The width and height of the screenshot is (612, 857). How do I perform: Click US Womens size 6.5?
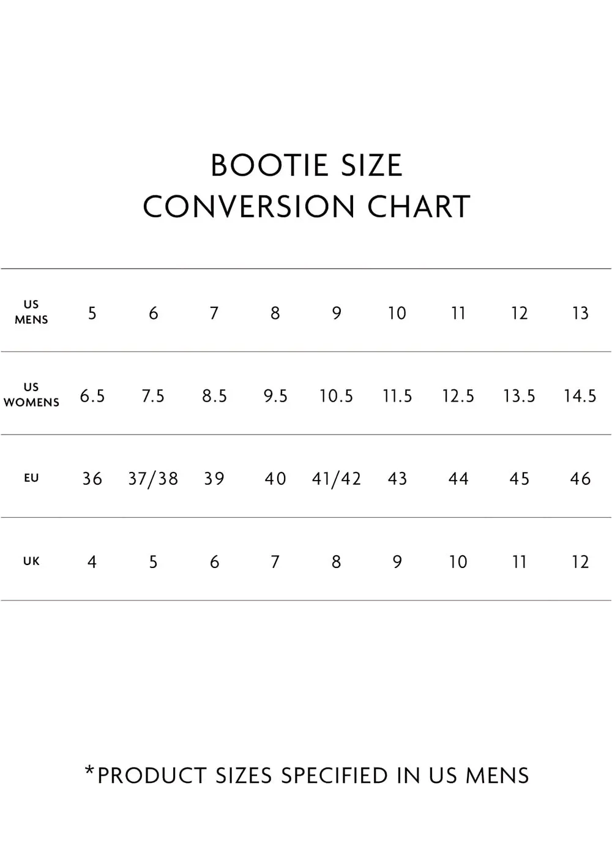[x=92, y=396]
